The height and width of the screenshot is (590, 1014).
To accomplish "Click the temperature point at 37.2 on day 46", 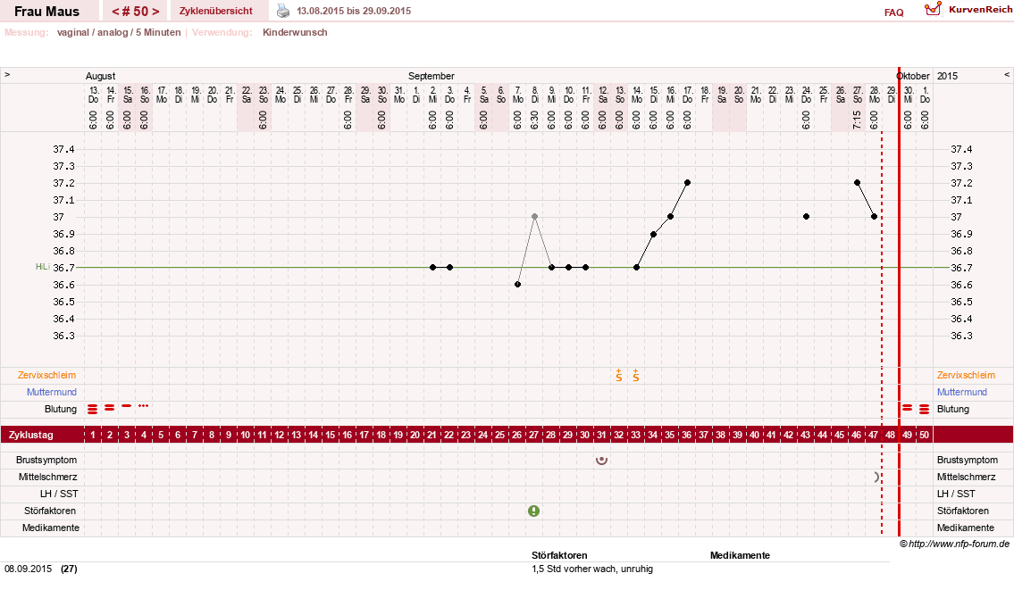I will (857, 183).
